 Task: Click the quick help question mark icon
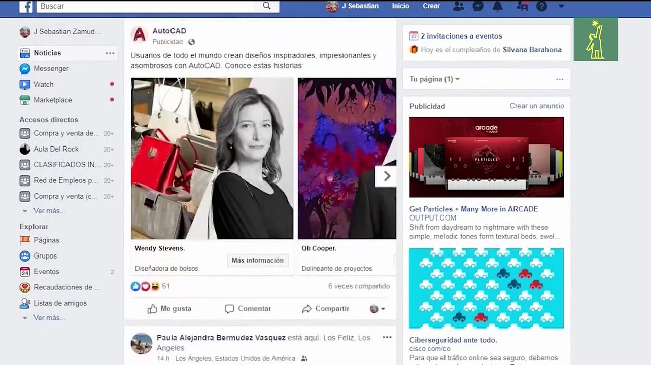pos(542,6)
